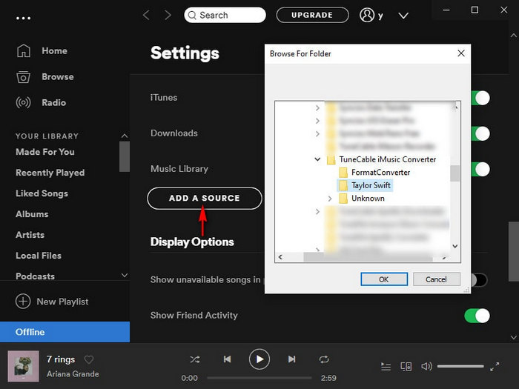
Task: Open the Ariana Grande artist link
Action: 73,373
